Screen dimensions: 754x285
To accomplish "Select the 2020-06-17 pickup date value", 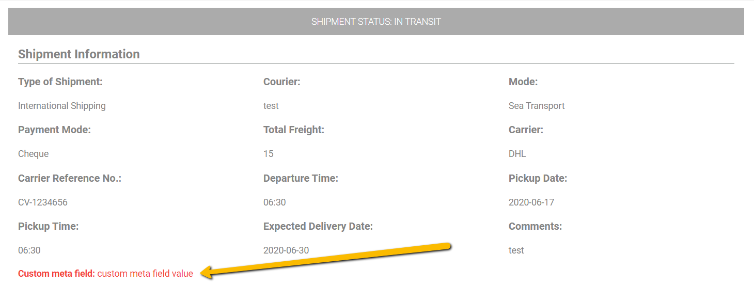I will coord(531,202).
